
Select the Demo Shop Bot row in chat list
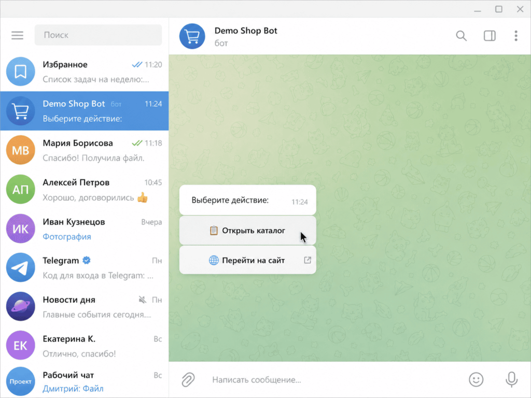click(x=85, y=111)
